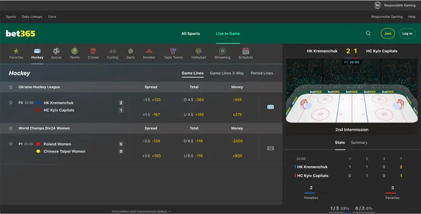Click the RG Responsible Gaming badge icon
This screenshot has height=214, width=421.
377,5
